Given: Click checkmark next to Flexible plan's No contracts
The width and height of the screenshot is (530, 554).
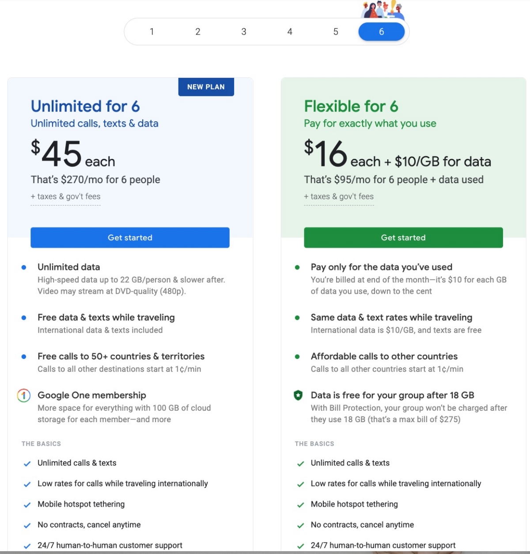Looking at the screenshot, I should [x=300, y=525].
